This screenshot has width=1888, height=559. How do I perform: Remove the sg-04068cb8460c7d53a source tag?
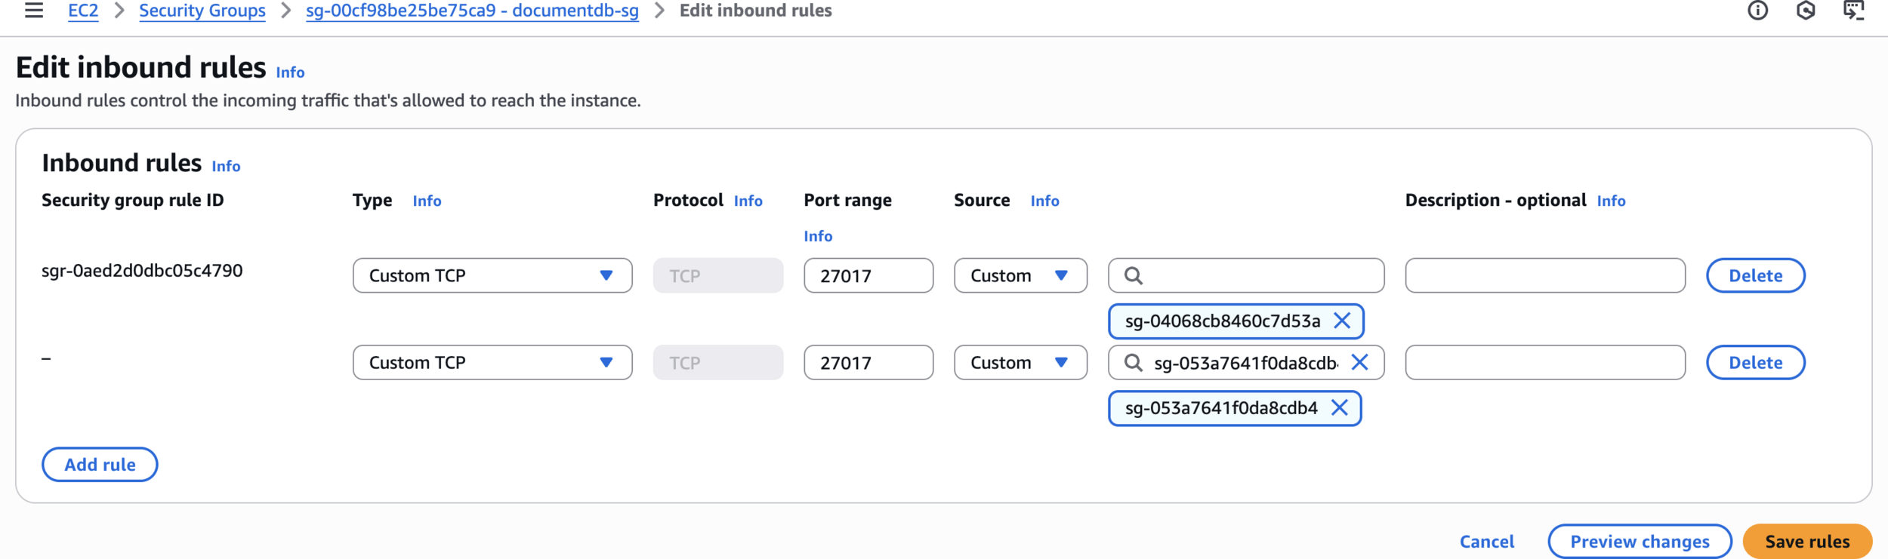click(x=1342, y=321)
